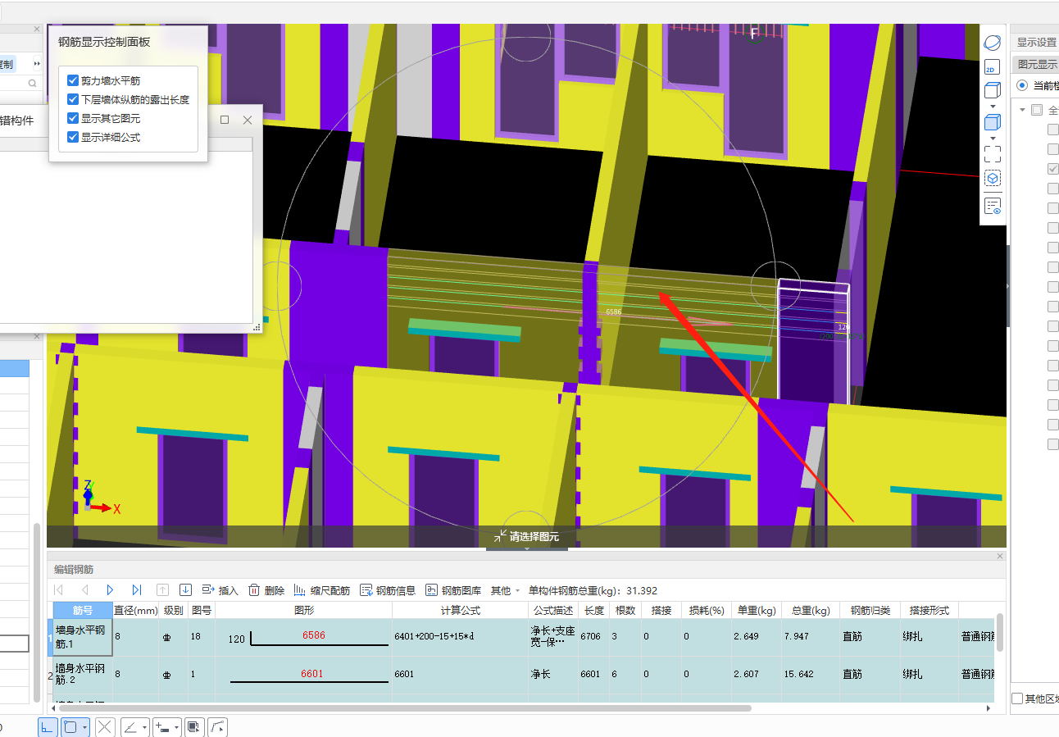Open 钢筋图库 rebar shape library
The image size is (1059, 737).
point(453,590)
